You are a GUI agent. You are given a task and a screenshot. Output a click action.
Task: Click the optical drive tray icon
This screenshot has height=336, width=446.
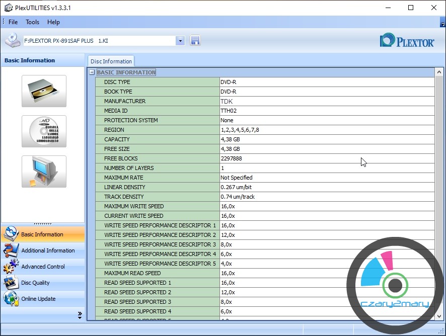[x=44, y=91]
